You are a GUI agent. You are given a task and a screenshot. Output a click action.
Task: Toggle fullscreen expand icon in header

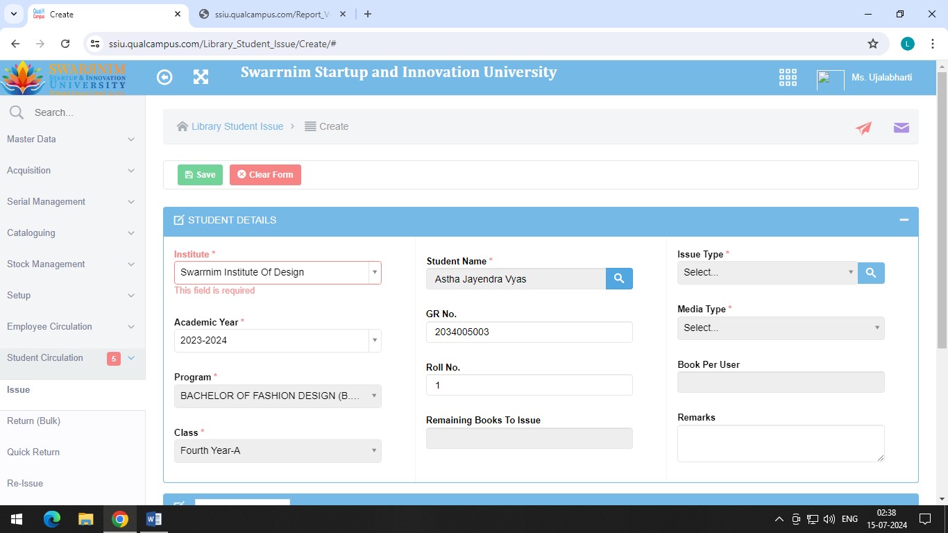tap(201, 77)
